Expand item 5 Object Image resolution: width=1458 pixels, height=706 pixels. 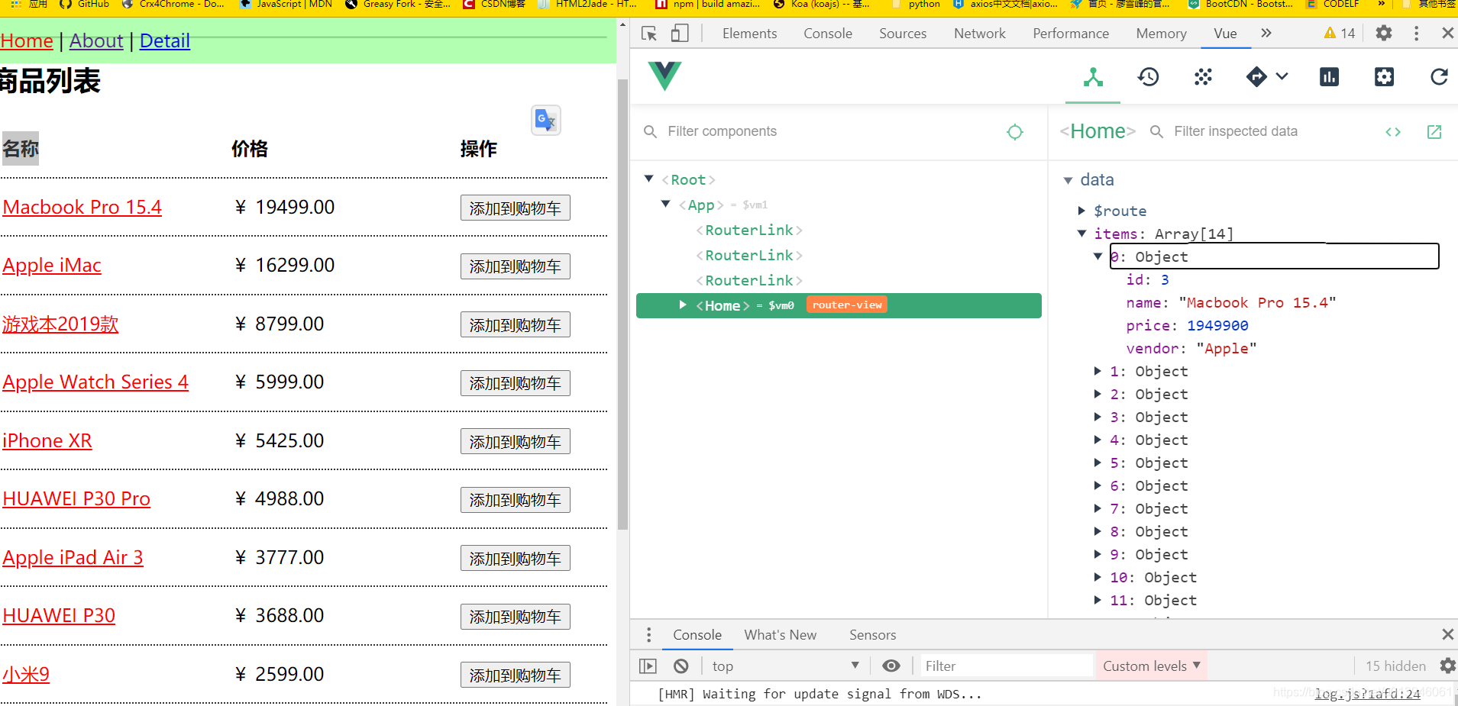[1098, 463]
